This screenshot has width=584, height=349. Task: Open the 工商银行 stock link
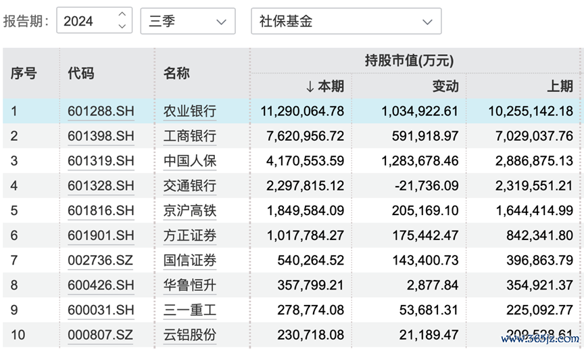[x=189, y=136]
